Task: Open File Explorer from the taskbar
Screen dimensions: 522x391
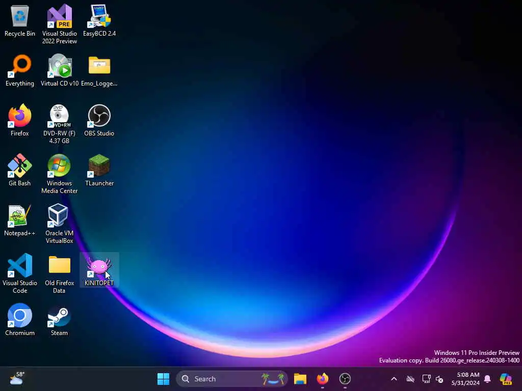Action: pos(300,379)
